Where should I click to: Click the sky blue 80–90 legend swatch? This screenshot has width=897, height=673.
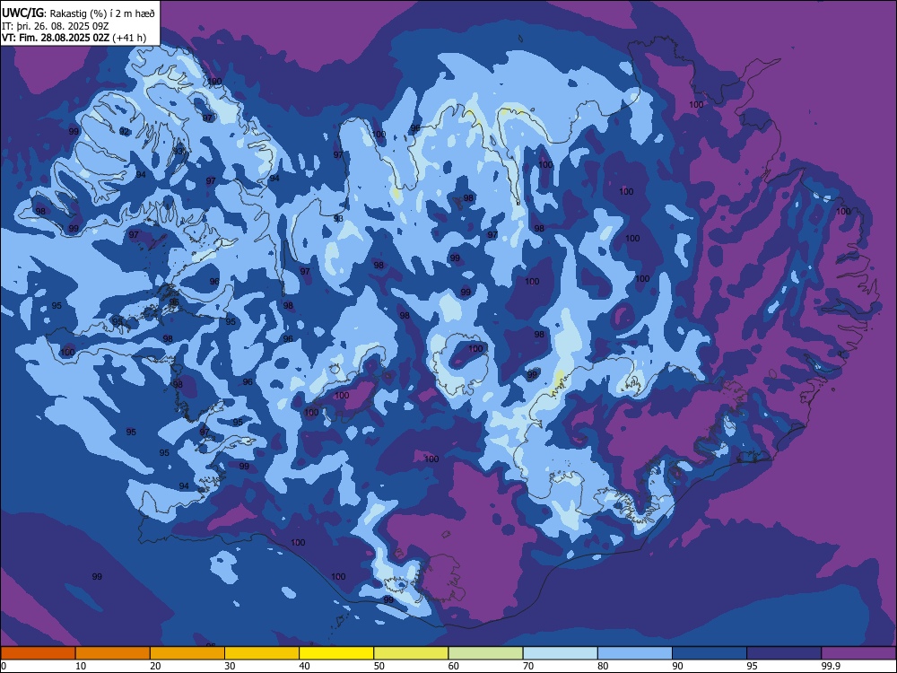[635, 653]
